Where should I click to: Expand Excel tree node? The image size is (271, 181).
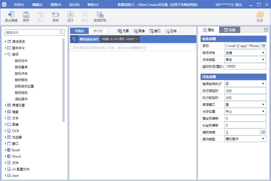[5, 150]
